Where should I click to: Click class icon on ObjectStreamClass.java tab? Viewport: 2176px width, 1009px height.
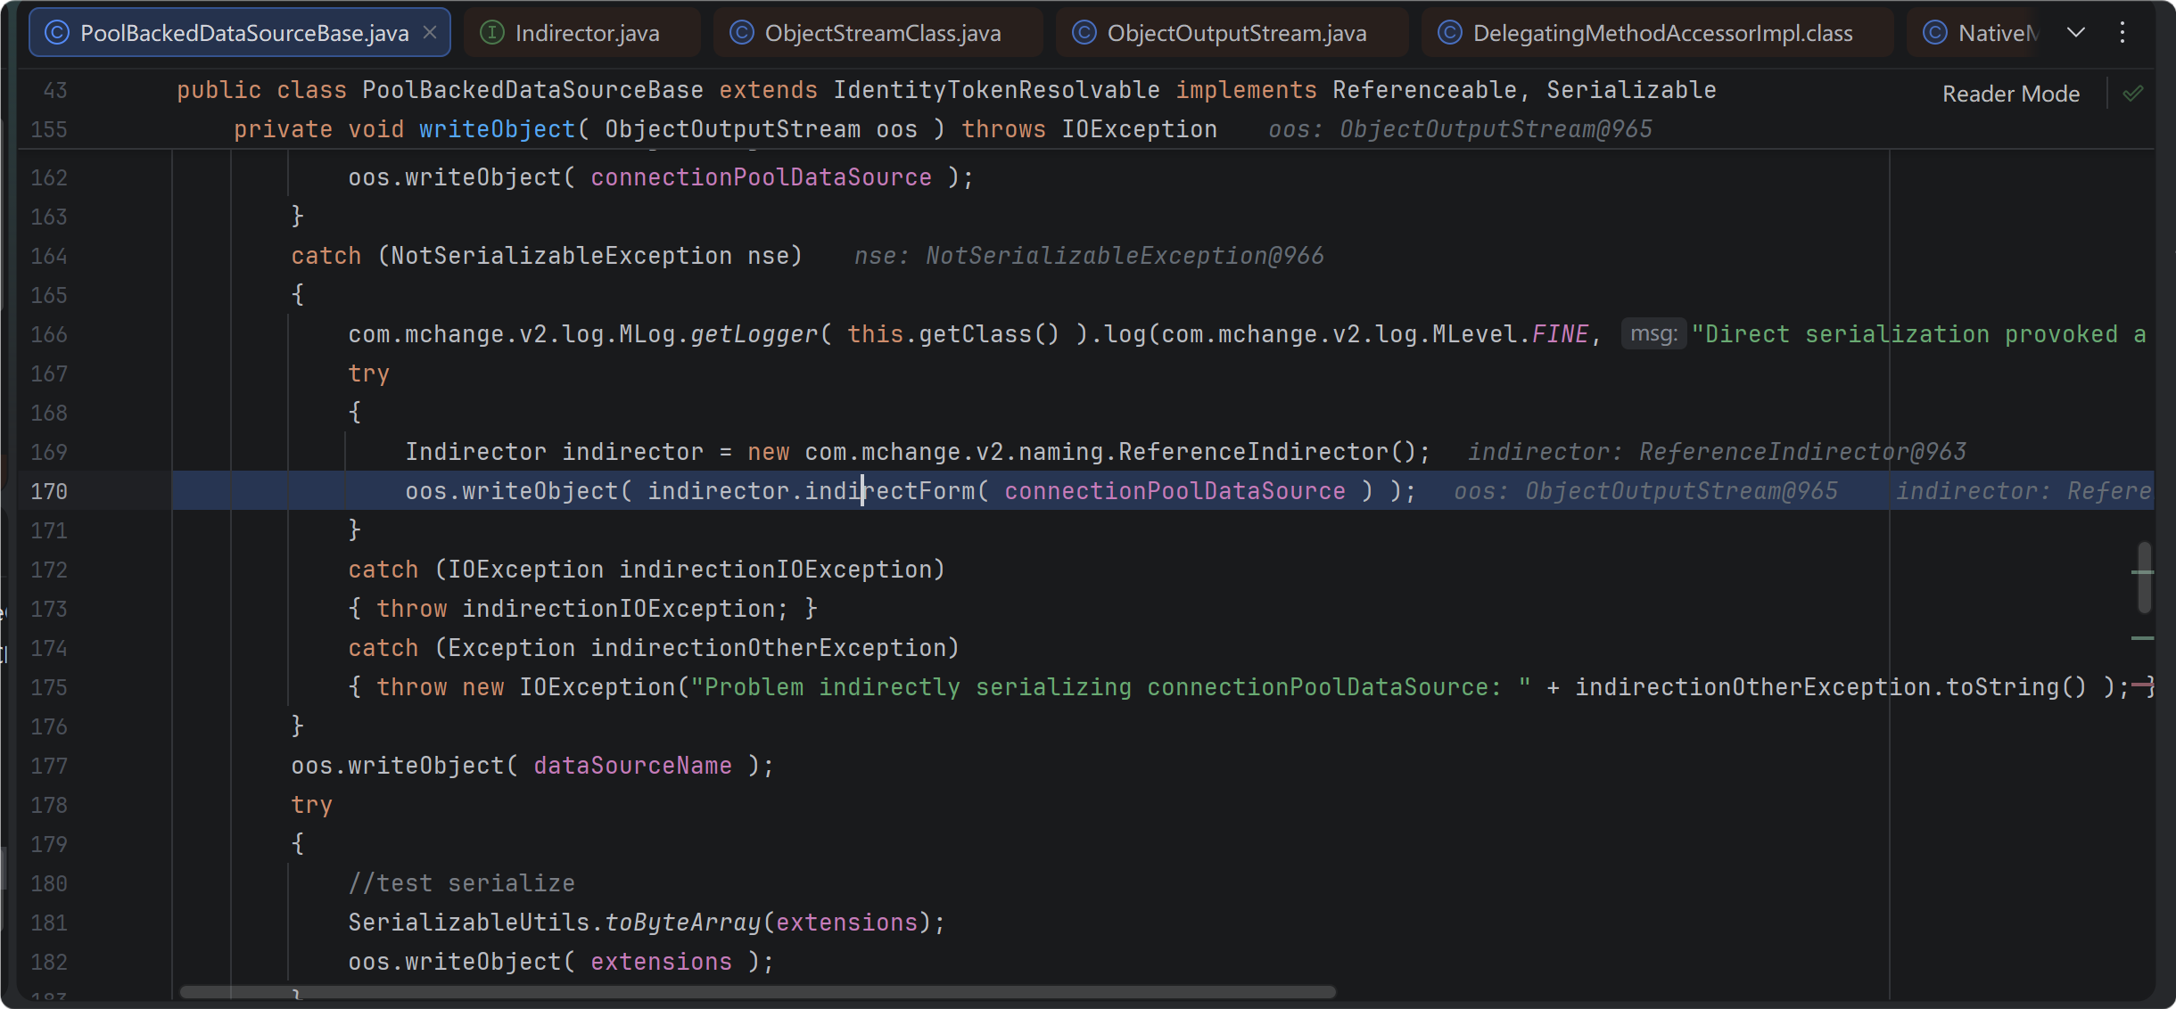click(742, 33)
